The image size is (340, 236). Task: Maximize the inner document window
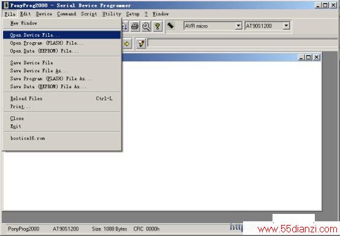[x=308, y=57]
